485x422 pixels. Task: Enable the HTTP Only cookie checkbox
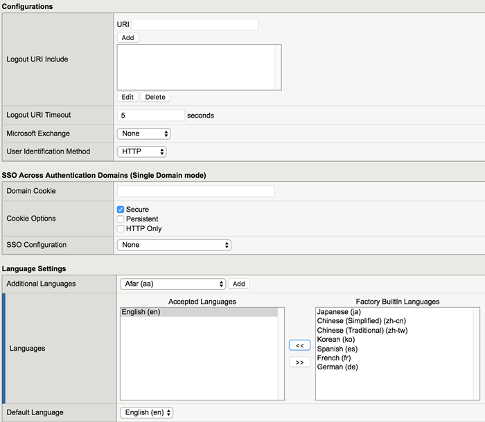(x=121, y=229)
